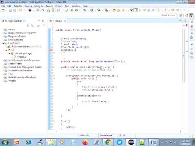
Task: Select the StudentResultsDatabase project
Action: [x=20, y=71]
